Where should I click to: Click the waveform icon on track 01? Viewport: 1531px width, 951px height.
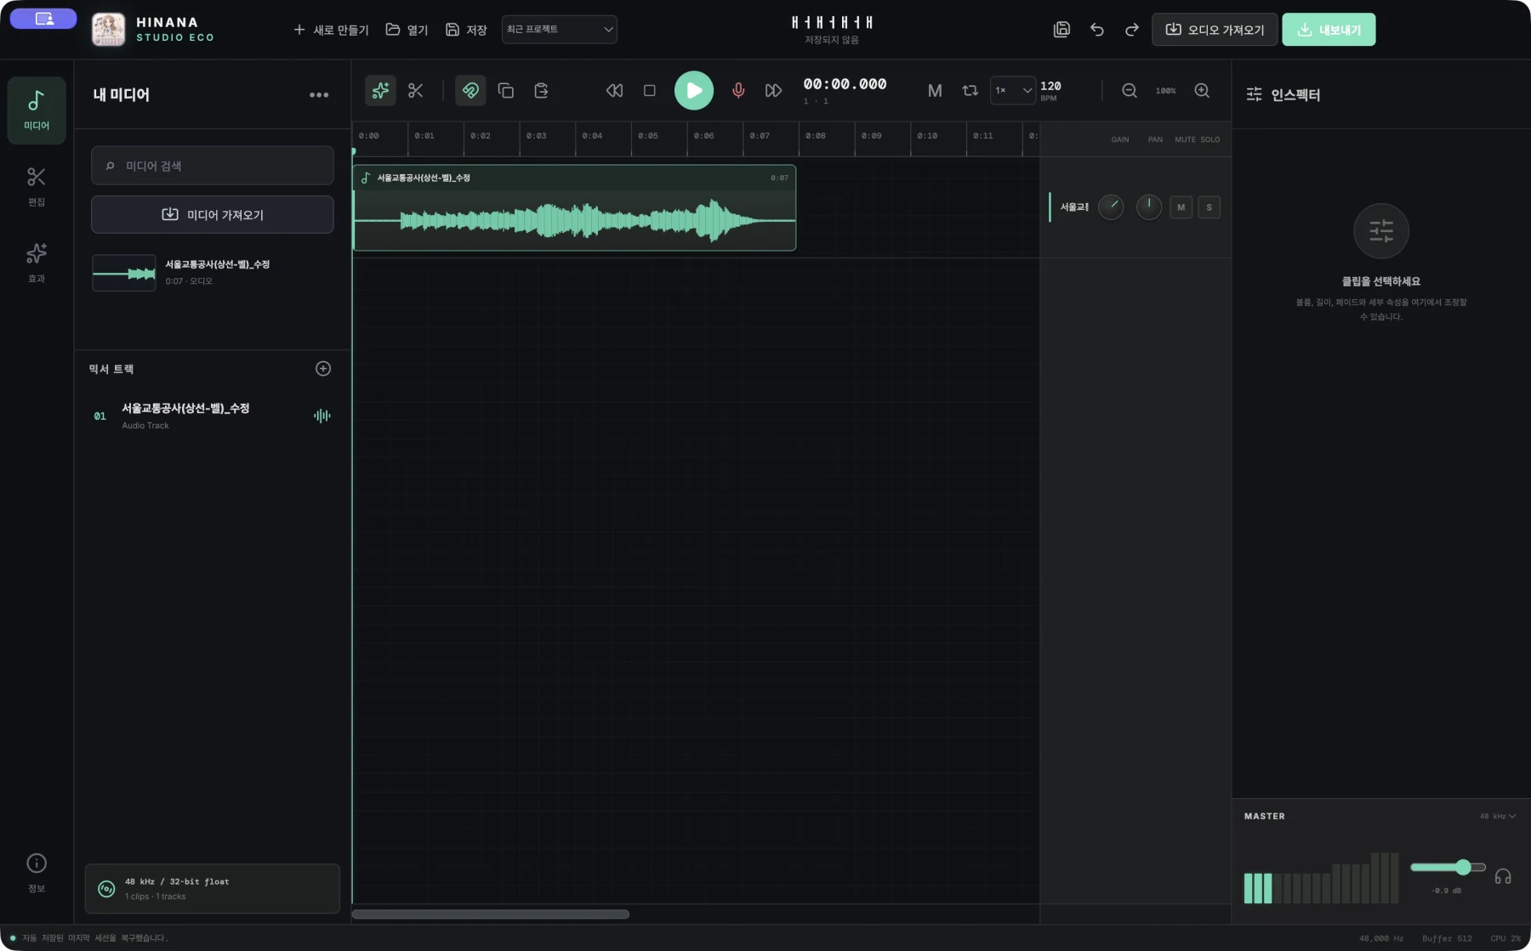[322, 416]
